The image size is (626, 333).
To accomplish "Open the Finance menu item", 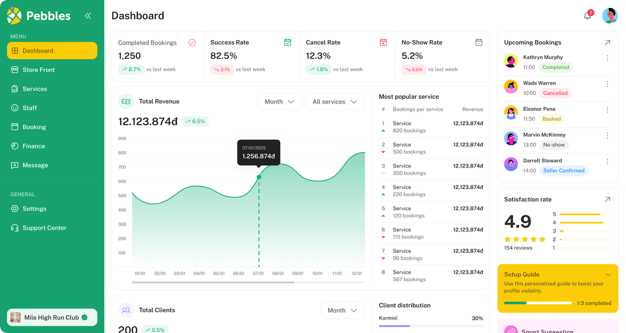I will pos(34,146).
